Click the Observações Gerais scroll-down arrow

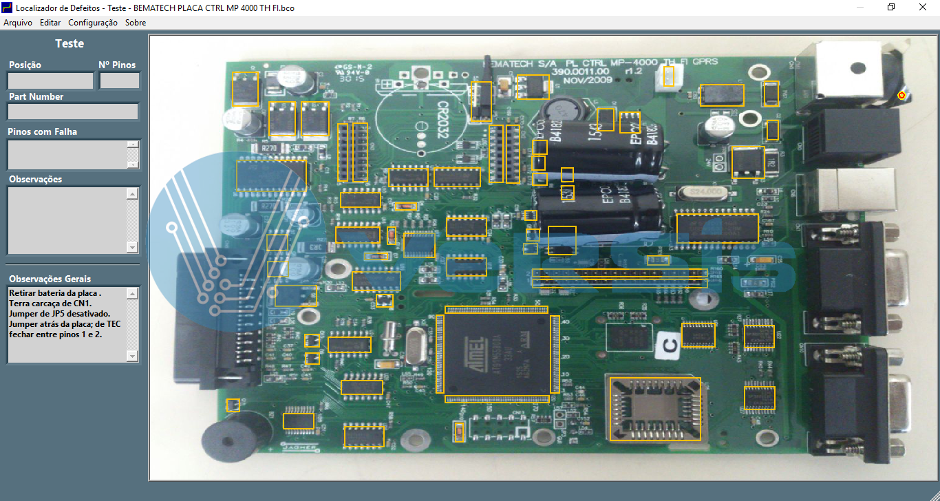pyautogui.click(x=133, y=355)
